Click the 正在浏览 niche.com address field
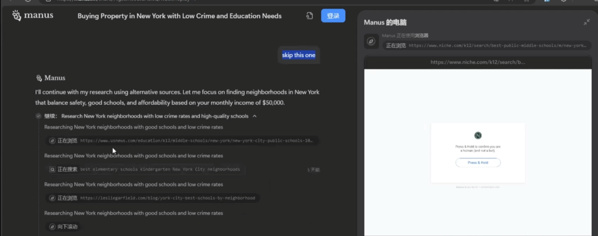598x236 pixels. 487,46
